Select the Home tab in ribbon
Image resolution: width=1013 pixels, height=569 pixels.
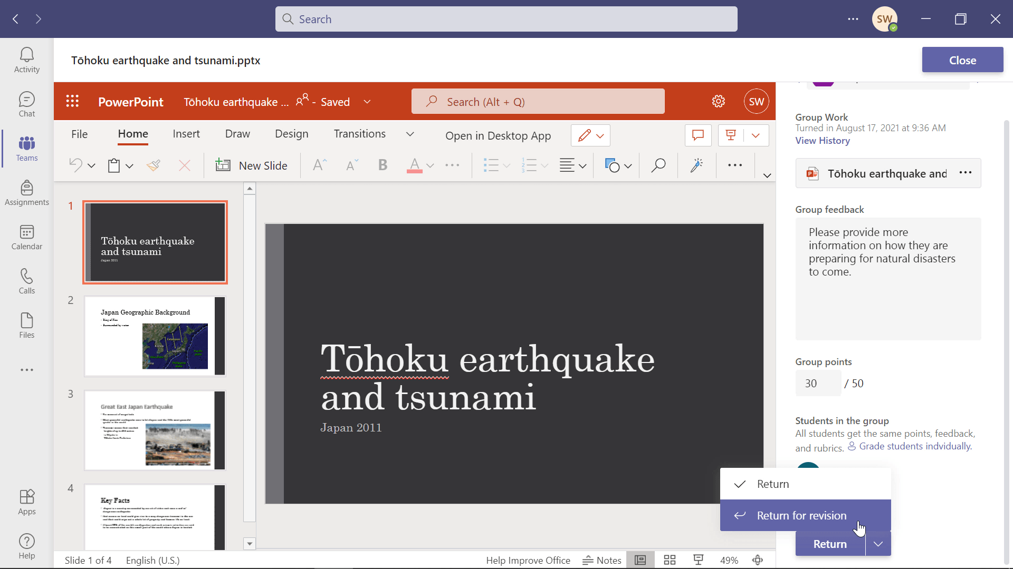(133, 133)
